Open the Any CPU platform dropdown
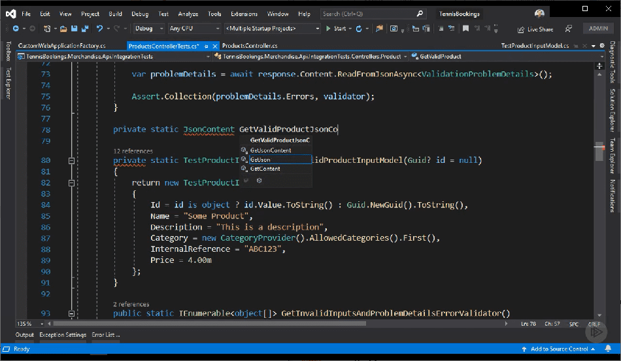 tap(194, 29)
